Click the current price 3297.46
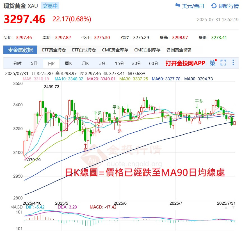This screenshot has width=242, height=231. coord(24,19)
